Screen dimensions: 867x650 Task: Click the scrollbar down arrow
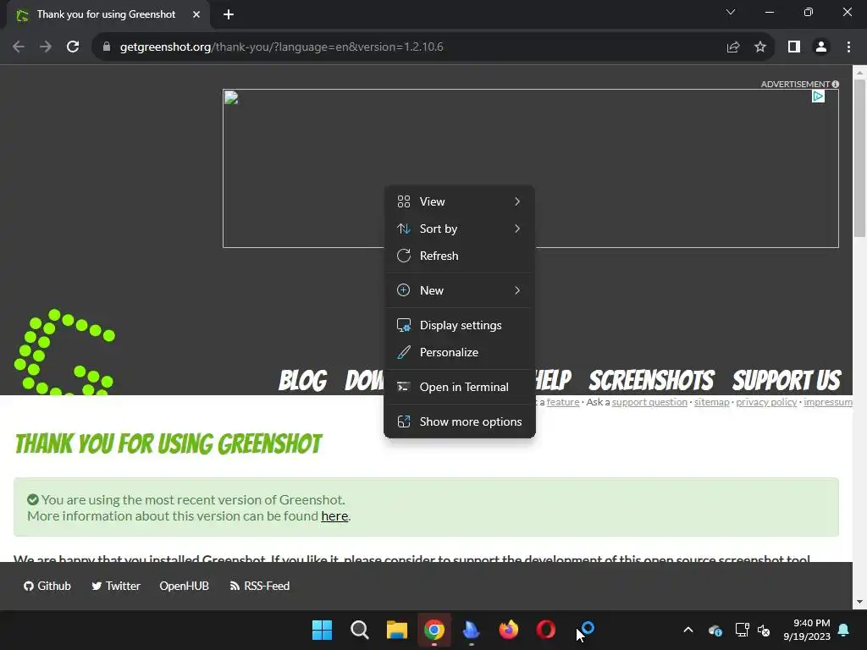point(860,602)
